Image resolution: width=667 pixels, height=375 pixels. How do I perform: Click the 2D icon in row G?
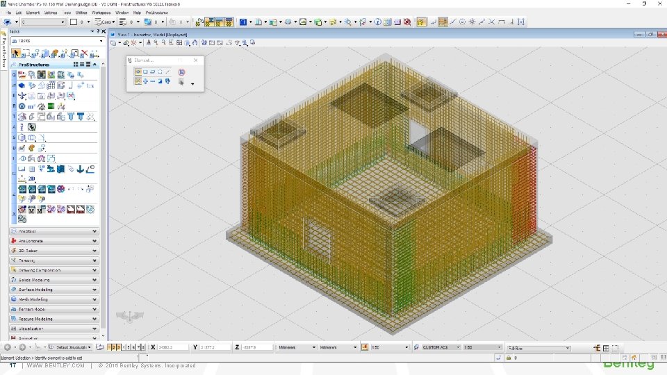[x=31, y=178]
